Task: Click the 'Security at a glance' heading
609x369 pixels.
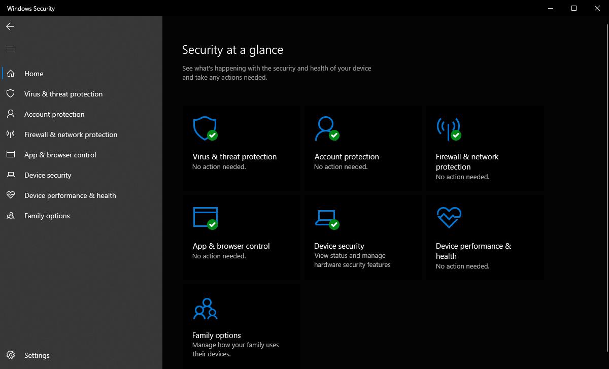Action: coord(232,50)
